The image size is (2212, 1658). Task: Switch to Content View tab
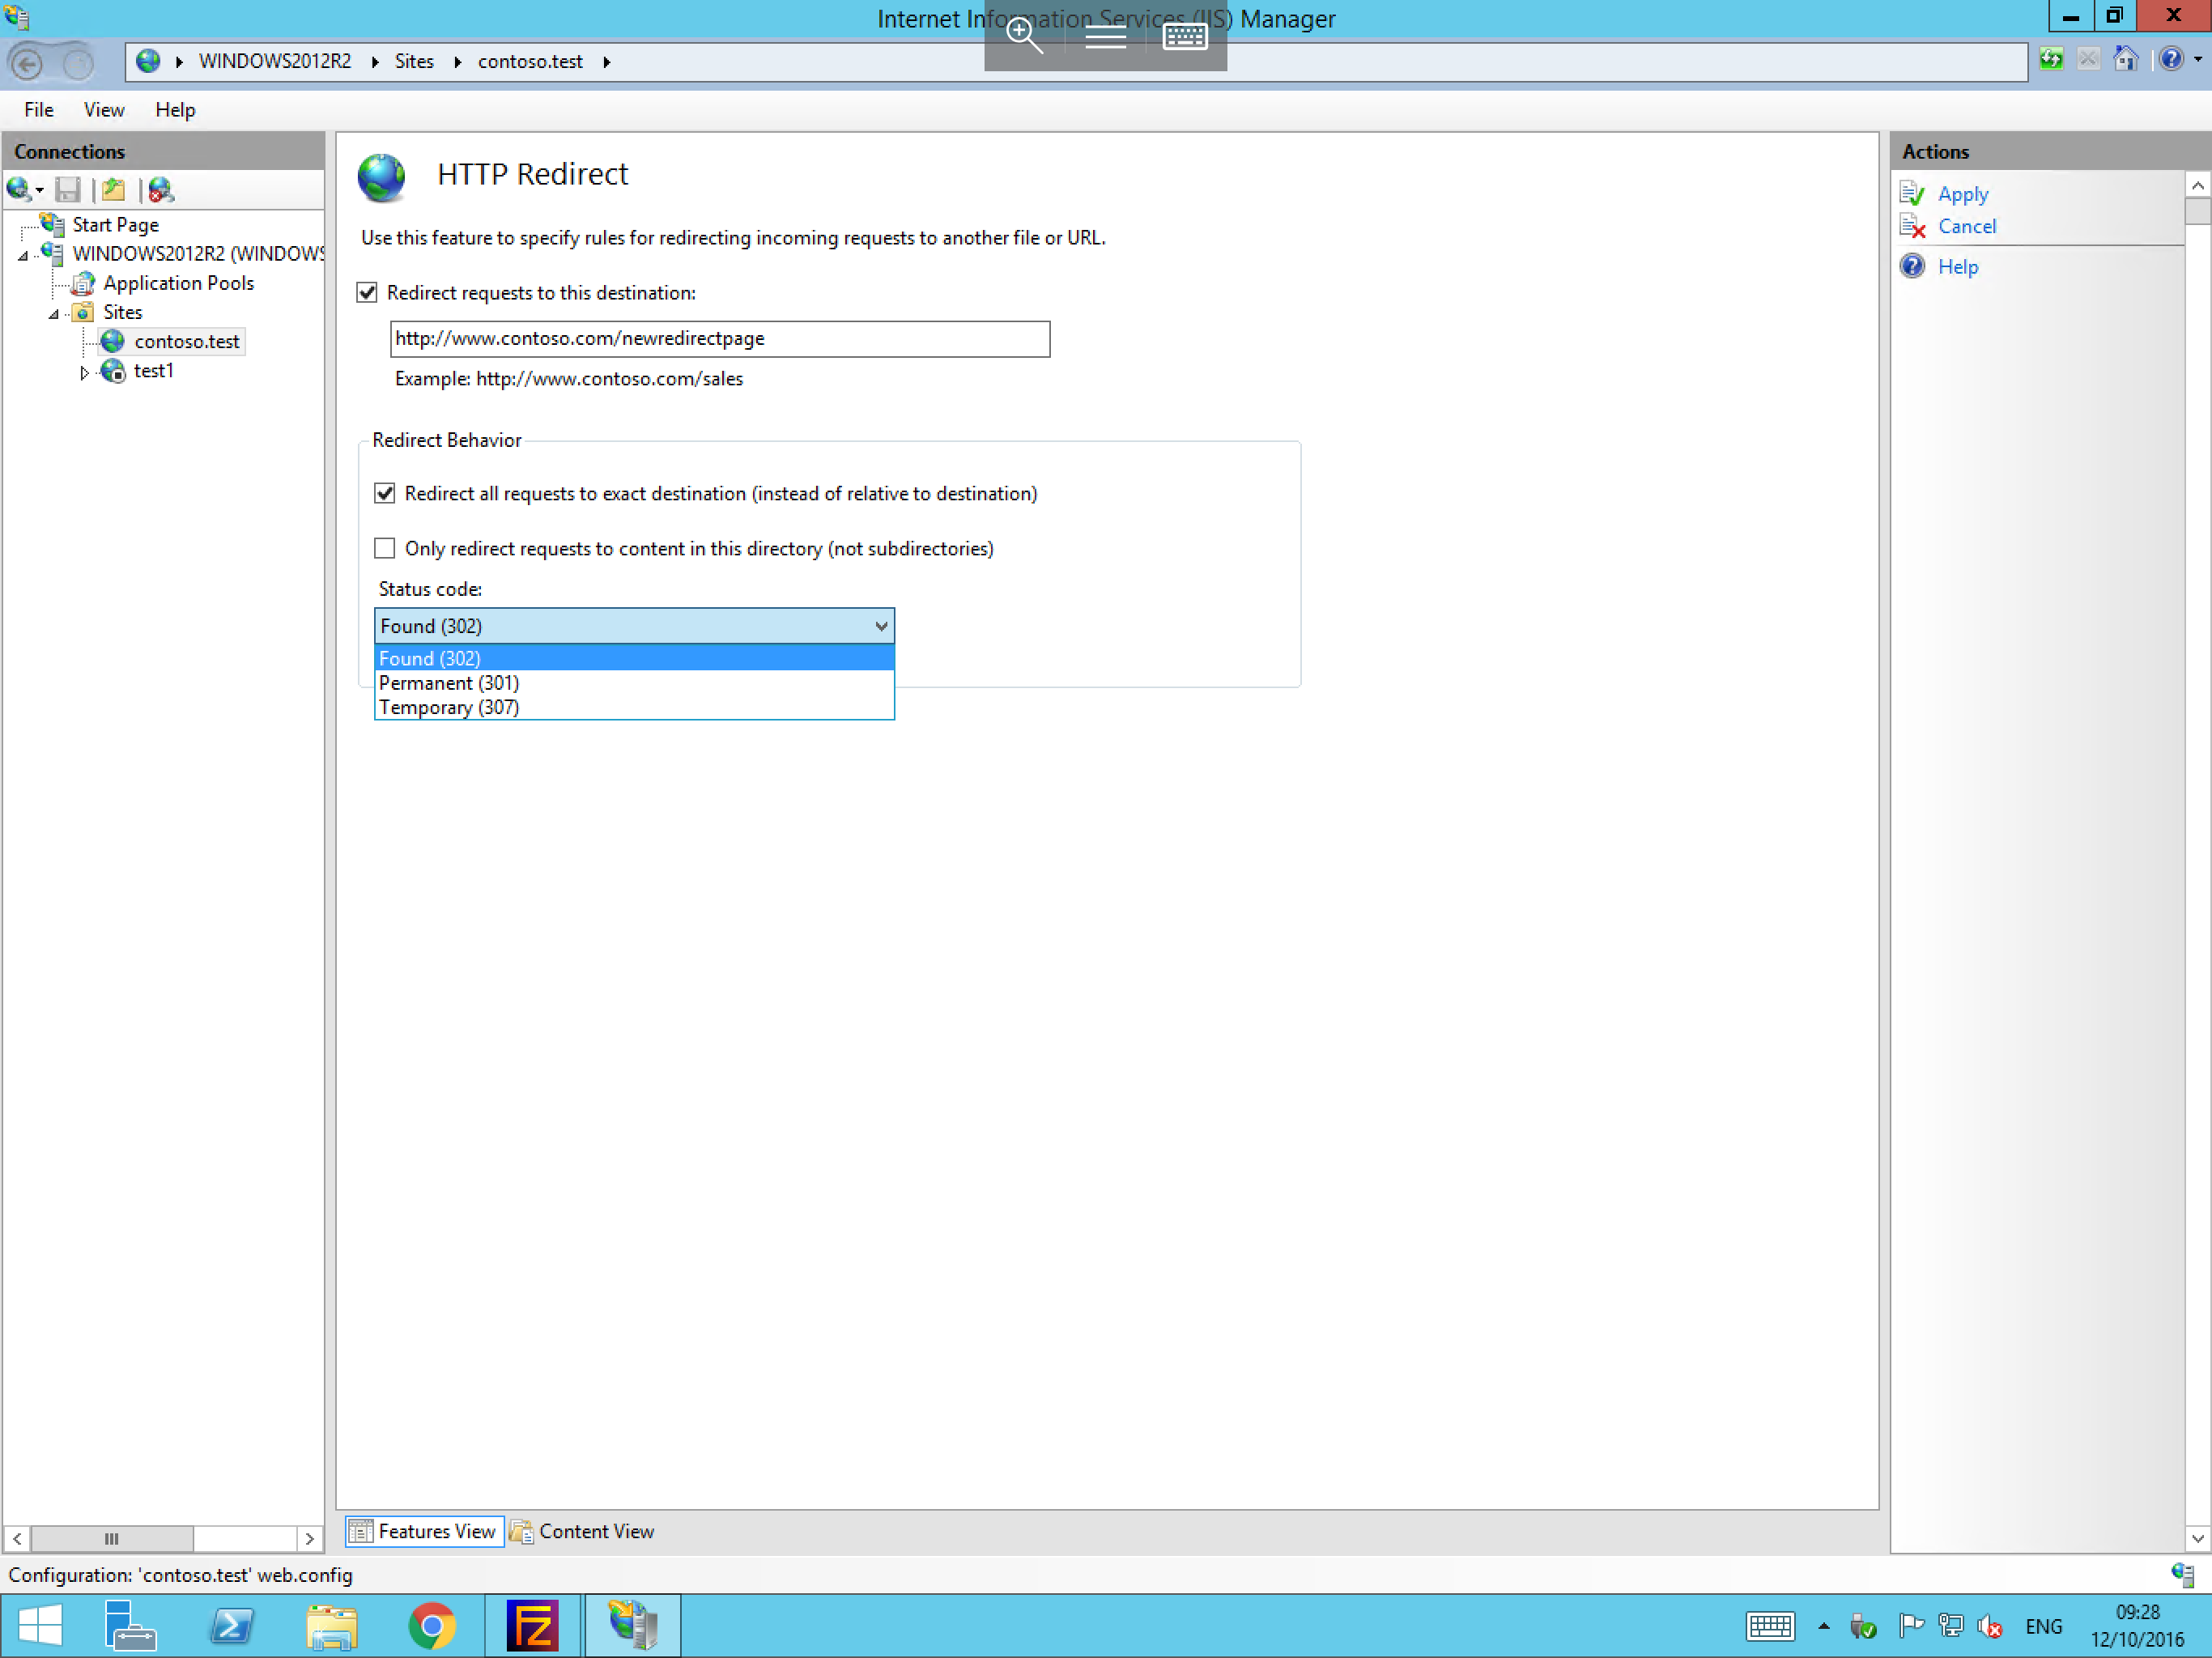point(583,1531)
